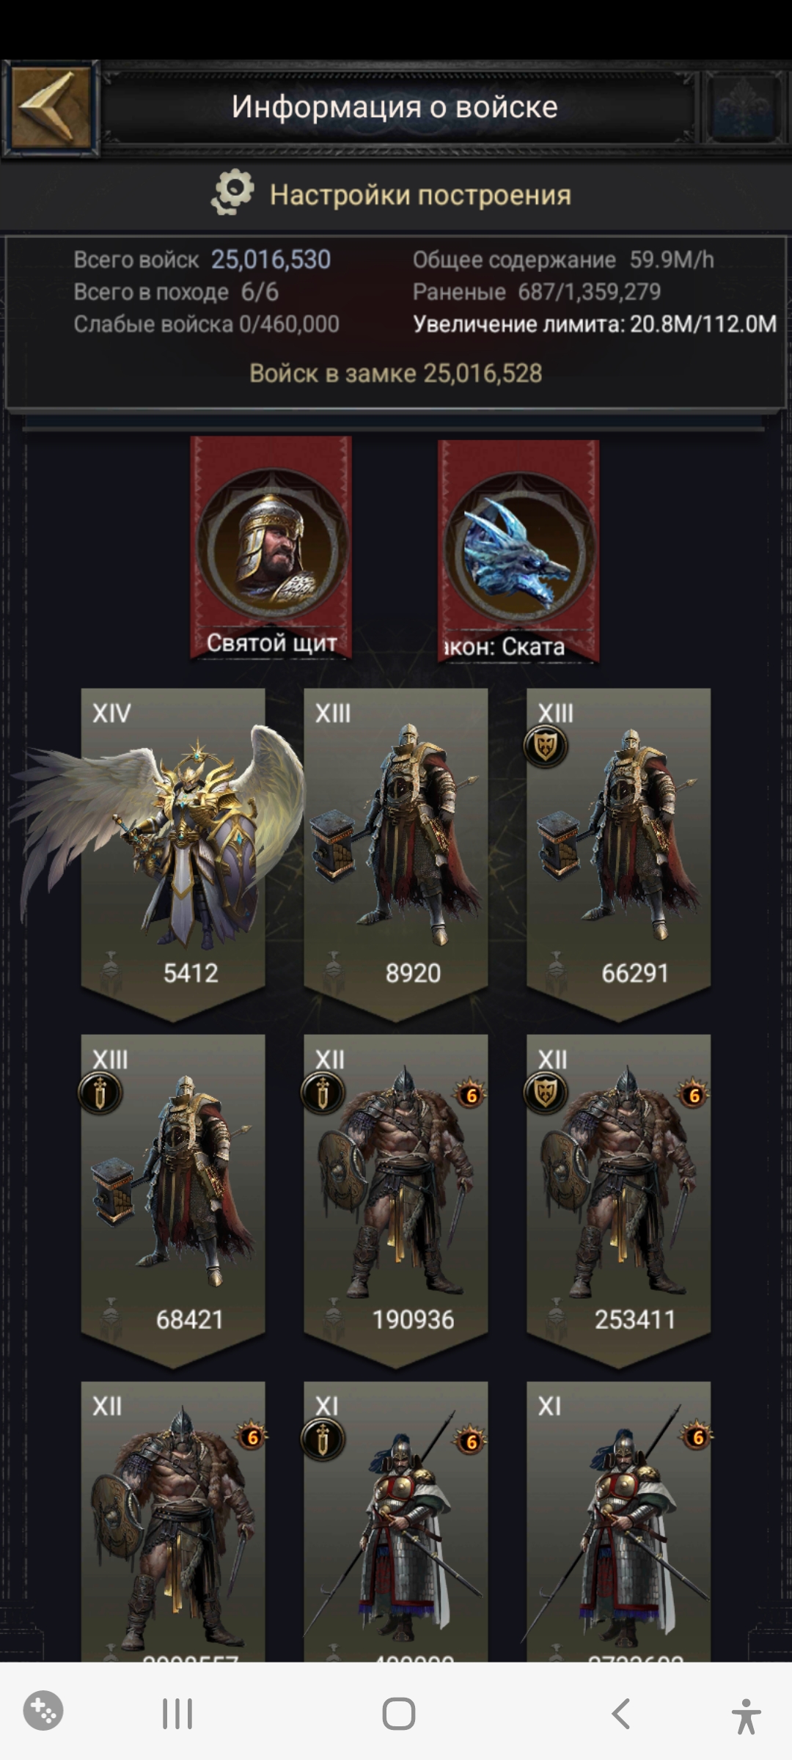Click level 6 badge on 190936 troop card
This screenshot has height=1760, width=792.
pyautogui.click(x=470, y=1095)
